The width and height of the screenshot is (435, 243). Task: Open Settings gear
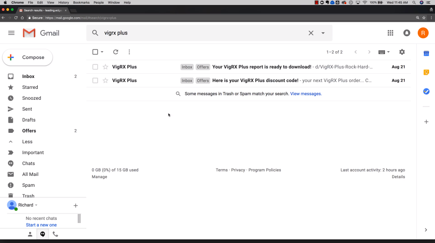(x=402, y=52)
